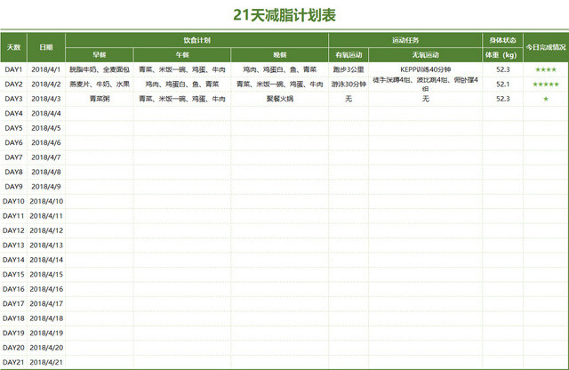This screenshot has width=569, height=370.
Task: Select the 'DAY17' cell
Action: (x=14, y=303)
